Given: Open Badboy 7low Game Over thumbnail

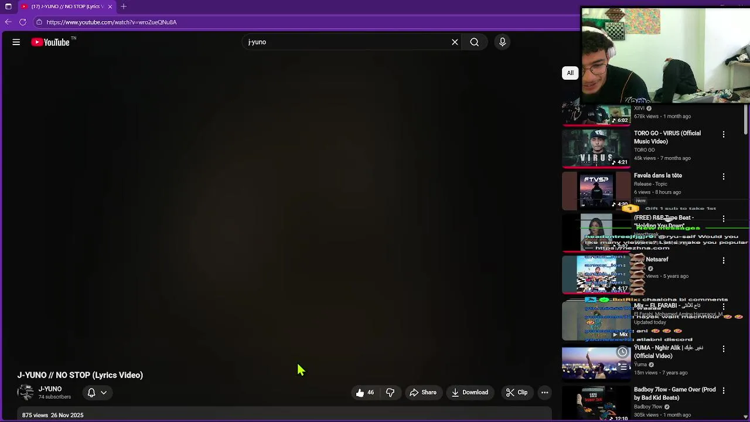Looking at the screenshot, I should 596,403.
